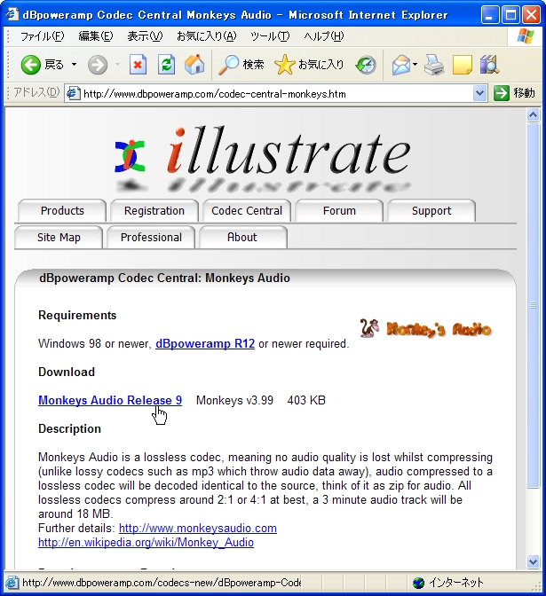This screenshot has height=596, width=546.
Task: Click the green Go arrow button
Action: click(x=501, y=93)
